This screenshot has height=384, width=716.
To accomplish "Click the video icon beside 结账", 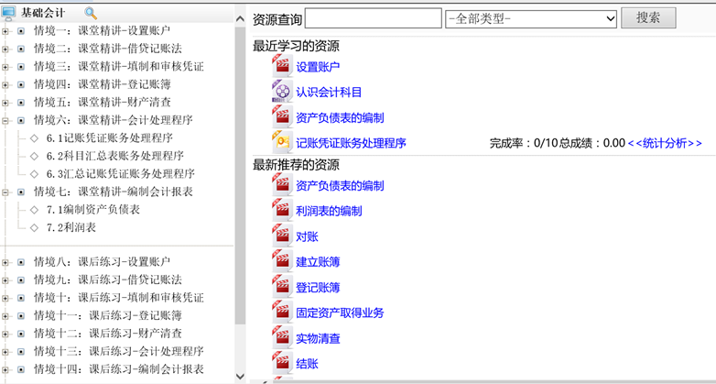I will tap(281, 363).
